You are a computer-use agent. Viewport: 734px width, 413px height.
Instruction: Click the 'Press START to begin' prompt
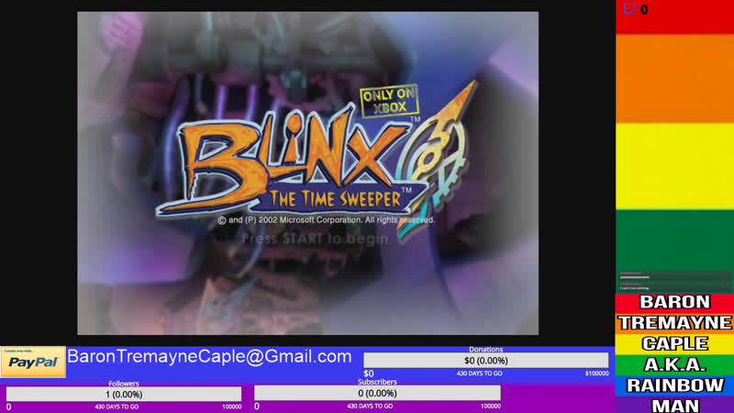click(317, 239)
